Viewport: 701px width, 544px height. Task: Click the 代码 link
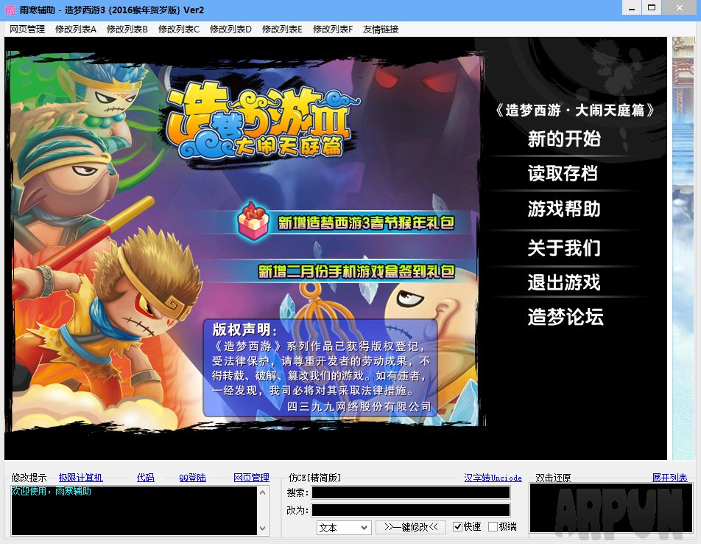pos(146,478)
